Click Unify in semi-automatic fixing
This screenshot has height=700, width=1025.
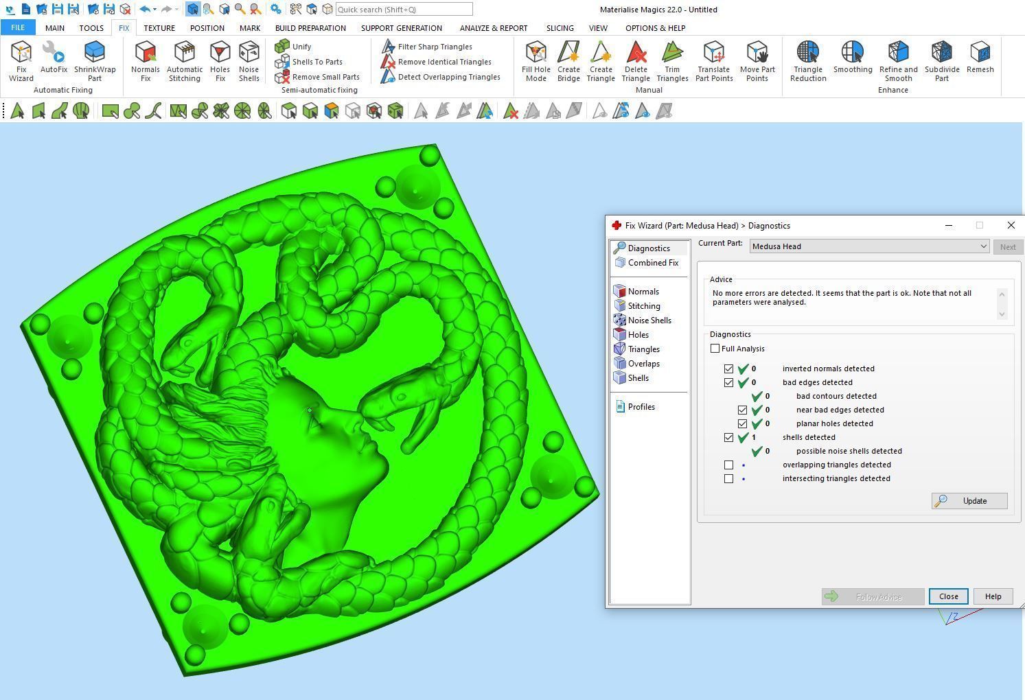click(x=293, y=47)
